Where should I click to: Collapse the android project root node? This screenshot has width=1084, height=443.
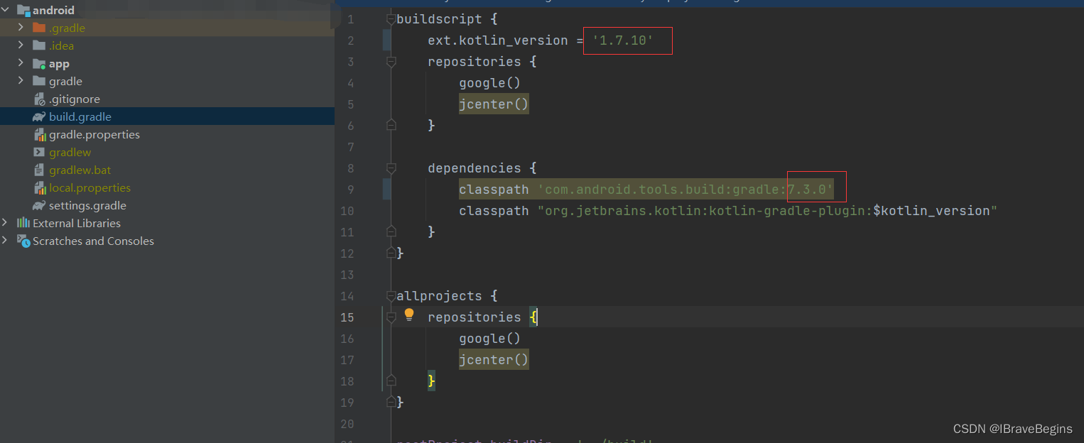6,10
